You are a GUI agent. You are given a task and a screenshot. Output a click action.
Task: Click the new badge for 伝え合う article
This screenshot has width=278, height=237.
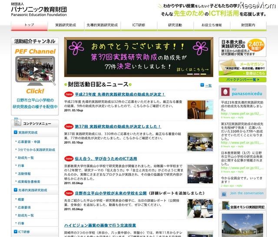point(69,158)
